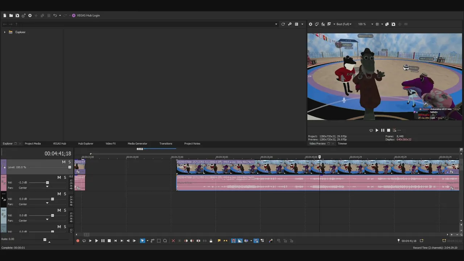
Task: Toggle preview on external monitor
Action: click(x=316, y=24)
